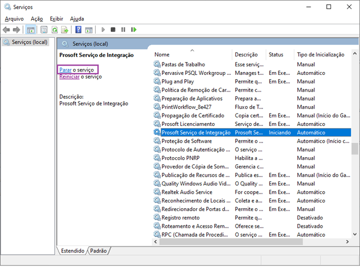Open the blue Help toolbar icon
This screenshot has height=267, width=360.
(x=78, y=30)
